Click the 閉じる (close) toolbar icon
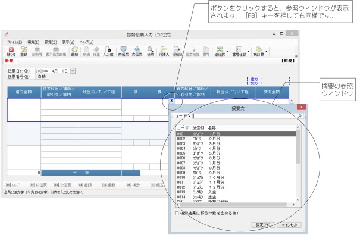 point(11,52)
